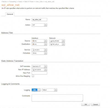The width and height of the screenshot is (110, 108).
Task: Click the New Port input field
Action: [39, 73]
